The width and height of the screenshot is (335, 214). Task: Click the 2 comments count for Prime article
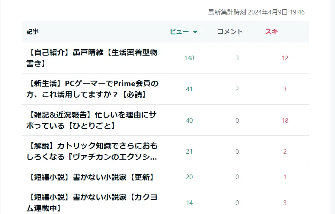click(237, 89)
